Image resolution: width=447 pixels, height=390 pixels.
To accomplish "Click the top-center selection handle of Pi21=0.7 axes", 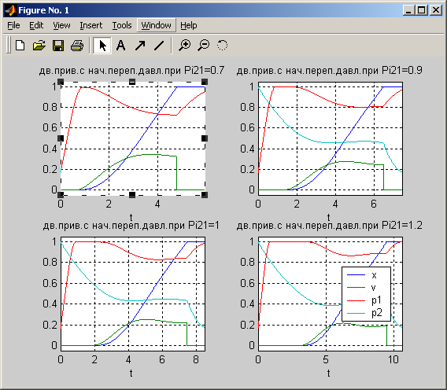I will (x=132, y=82).
